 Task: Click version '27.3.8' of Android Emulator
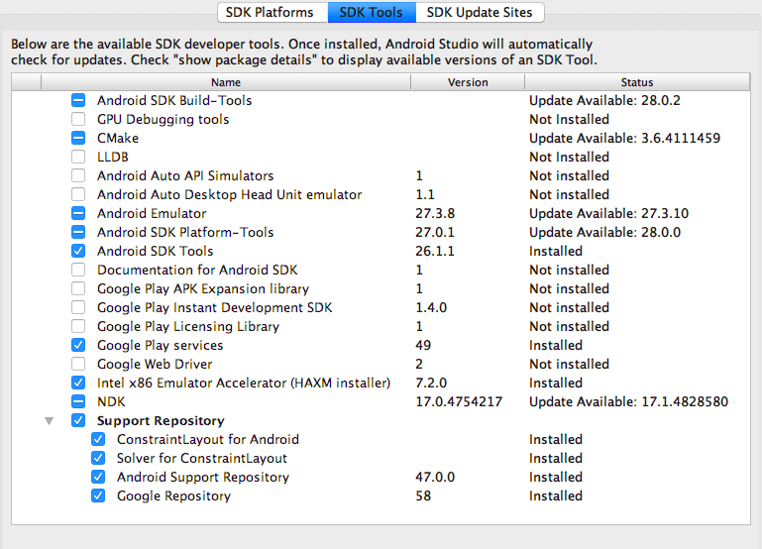click(x=435, y=214)
